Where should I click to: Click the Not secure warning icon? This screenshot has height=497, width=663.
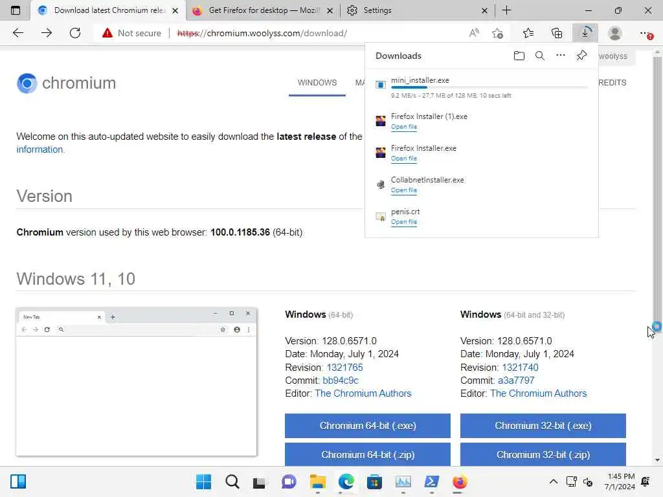[107, 33]
